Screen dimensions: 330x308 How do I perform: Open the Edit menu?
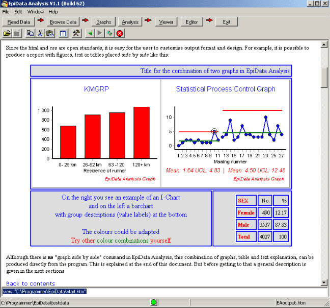click(x=18, y=12)
